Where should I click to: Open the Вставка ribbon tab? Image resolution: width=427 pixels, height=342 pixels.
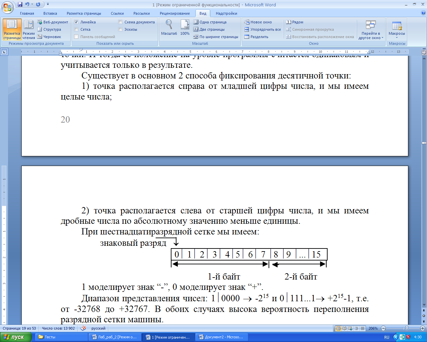pos(50,13)
